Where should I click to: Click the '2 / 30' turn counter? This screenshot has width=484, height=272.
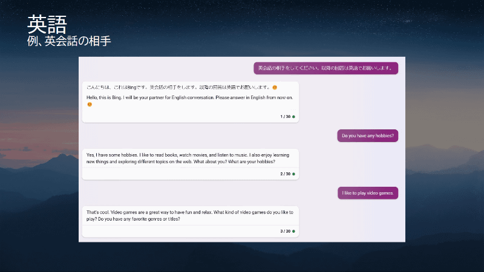pos(286,174)
